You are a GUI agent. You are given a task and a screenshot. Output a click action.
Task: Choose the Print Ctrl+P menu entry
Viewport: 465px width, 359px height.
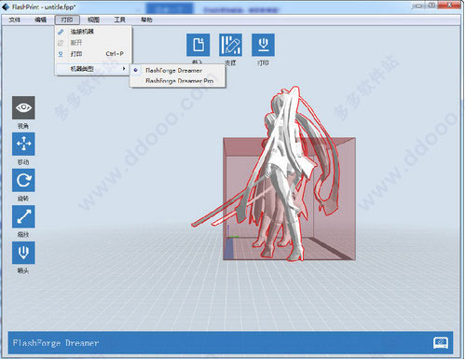pos(93,54)
